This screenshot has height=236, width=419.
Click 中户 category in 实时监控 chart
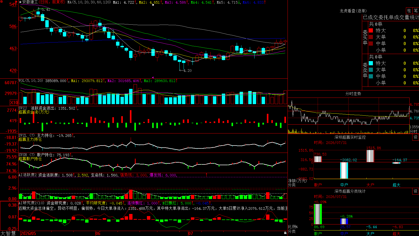coord(344,185)
